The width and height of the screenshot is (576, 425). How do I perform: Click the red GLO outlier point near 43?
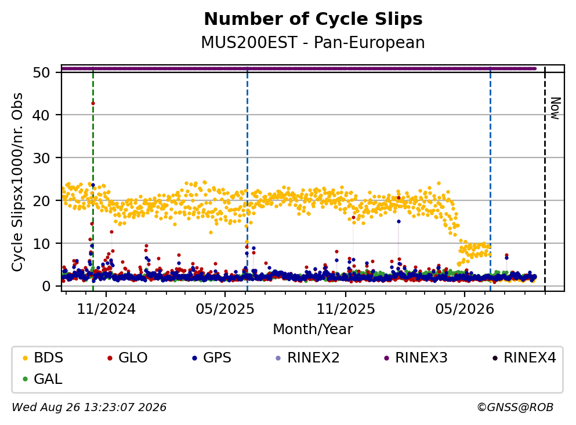[x=93, y=104]
